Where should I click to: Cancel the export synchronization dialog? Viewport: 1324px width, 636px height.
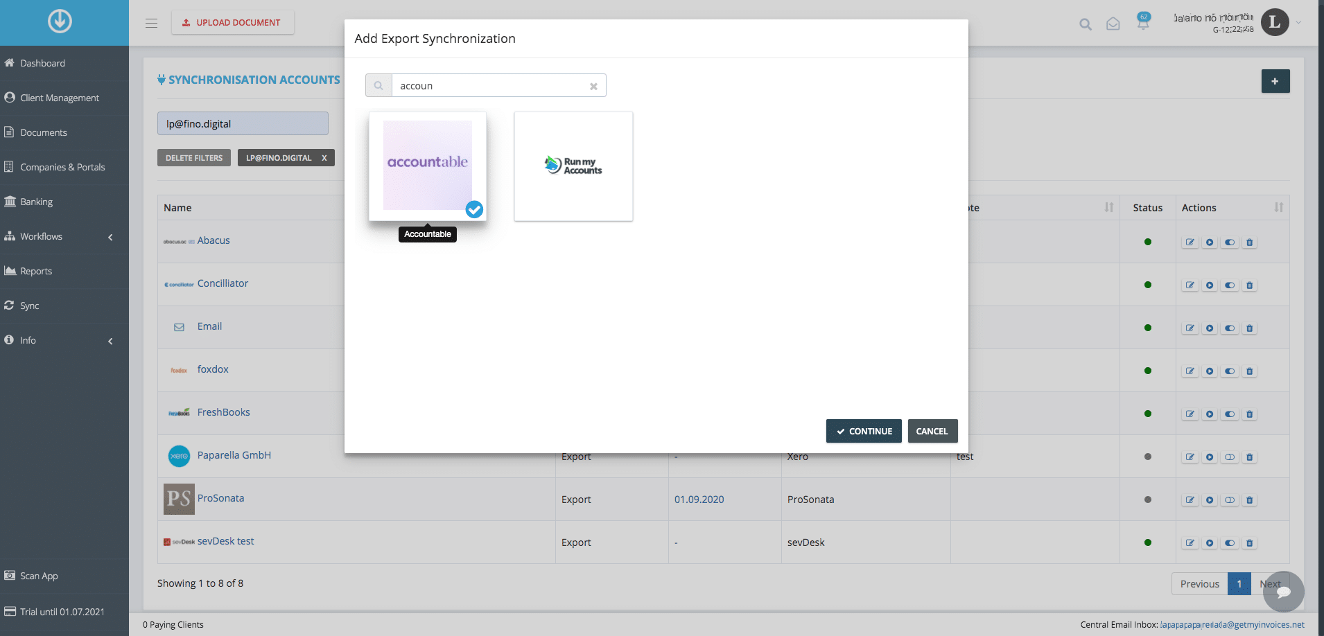(x=932, y=431)
